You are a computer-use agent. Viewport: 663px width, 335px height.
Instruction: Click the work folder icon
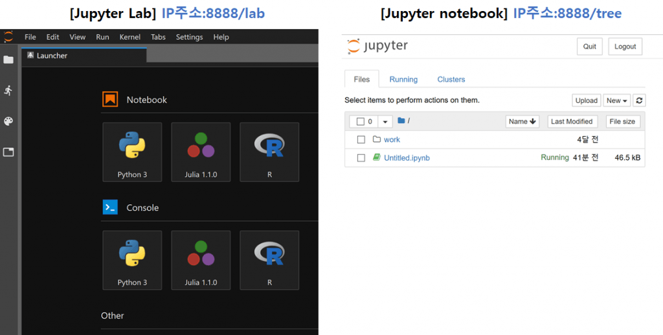point(377,139)
